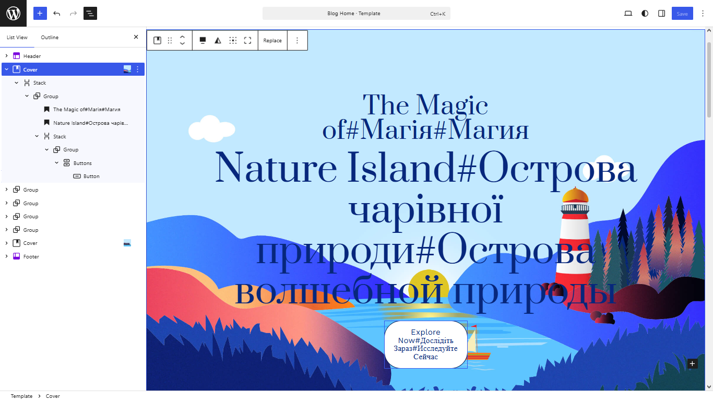The width and height of the screenshot is (713, 401).
Task: Click the Template breadcrumb
Action: pyautogui.click(x=21, y=396)
